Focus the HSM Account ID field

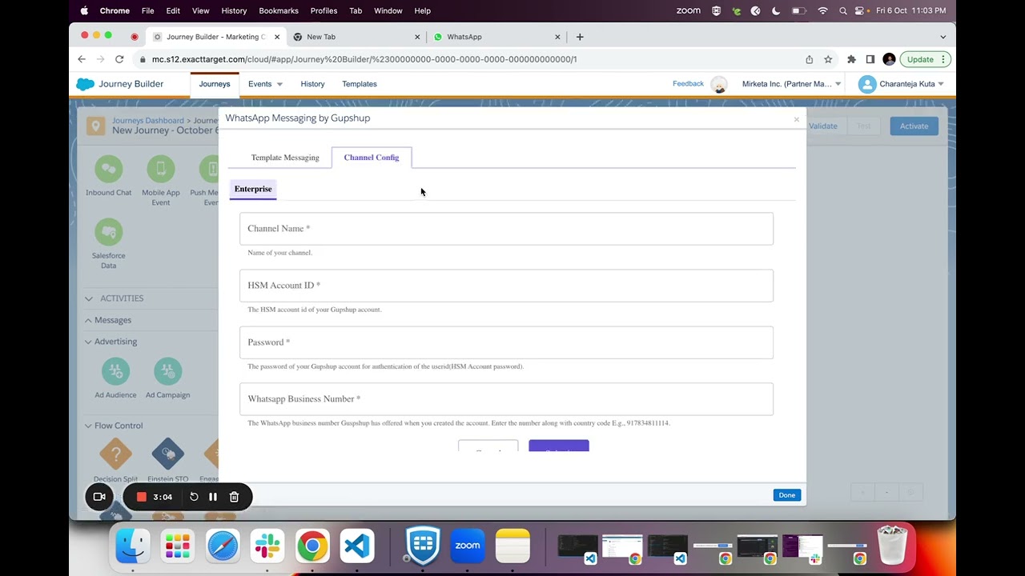[506, 286]
